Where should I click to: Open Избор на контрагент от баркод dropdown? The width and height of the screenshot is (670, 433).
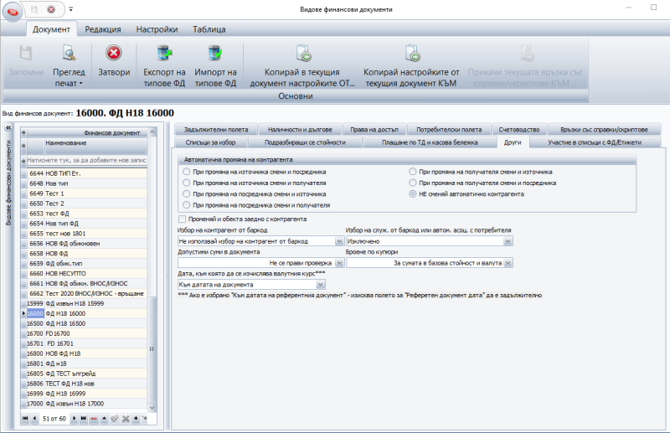click(339, 241)
